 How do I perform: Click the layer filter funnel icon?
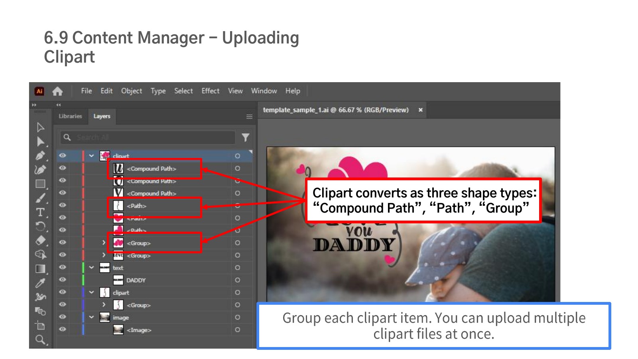click(x=246, y=138)
